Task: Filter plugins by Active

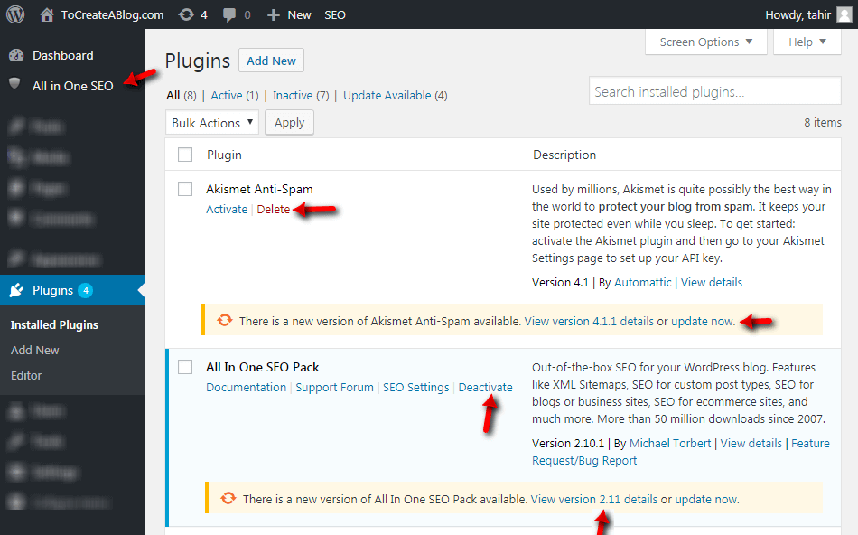Action: [227, 95]
